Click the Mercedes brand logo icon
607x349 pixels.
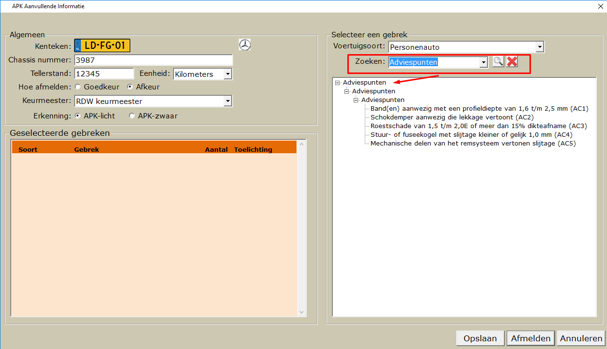pyautogui.click(x=245, y=45)
